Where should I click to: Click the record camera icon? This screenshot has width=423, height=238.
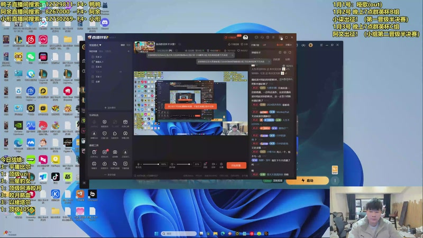[213, 164]
